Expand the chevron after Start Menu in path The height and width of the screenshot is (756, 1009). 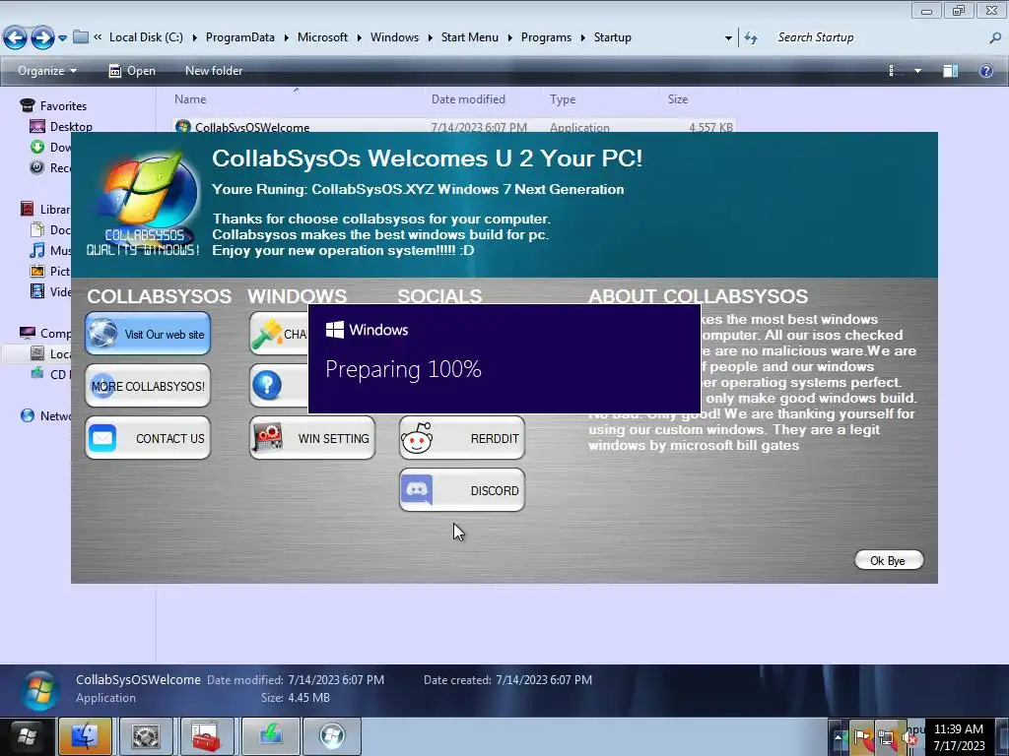coord(509,38)
